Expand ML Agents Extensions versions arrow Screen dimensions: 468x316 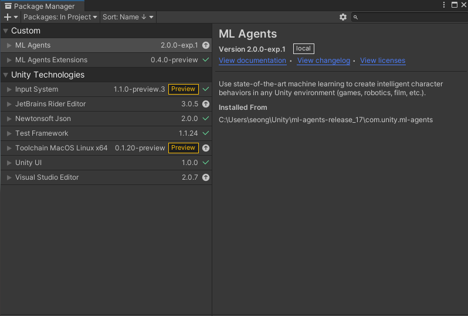coord(9,60)
